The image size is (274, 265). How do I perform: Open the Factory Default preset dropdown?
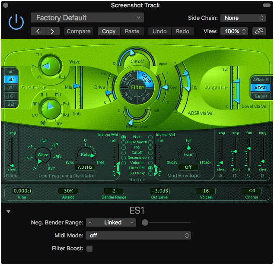click(87, 18)
